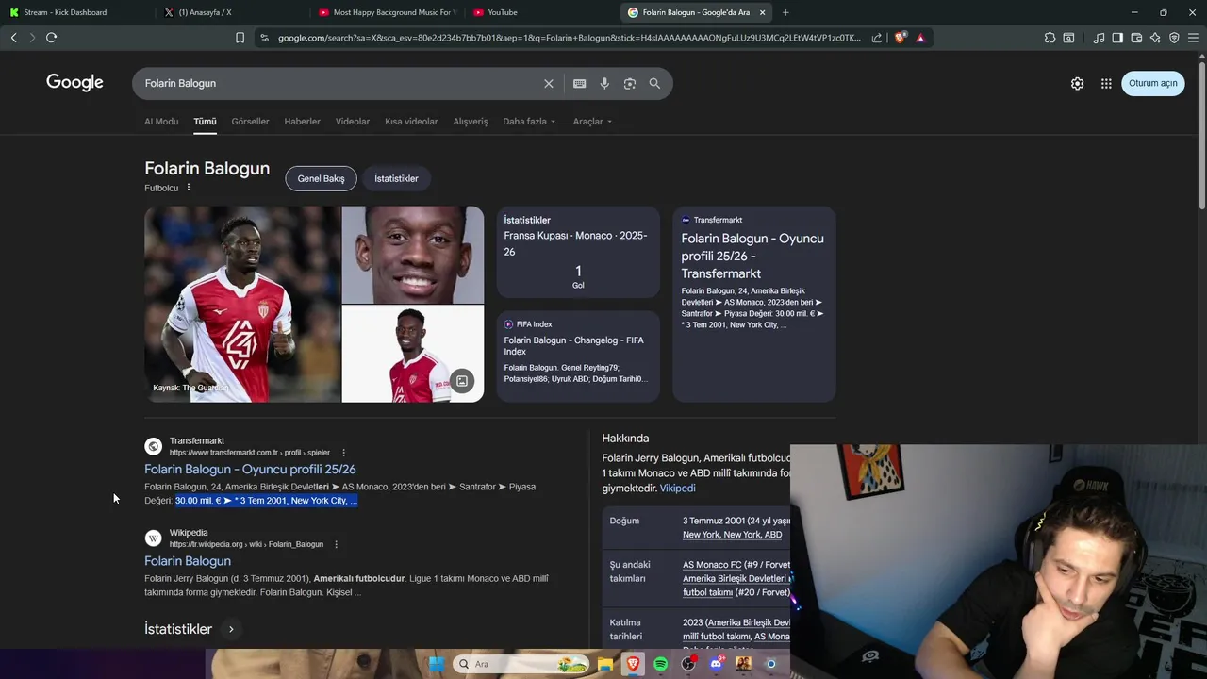The image size is (1207, 679).
Task: Open the AS Monaco FC link in Şu andaki takımları
Action: tap(712, 565)
